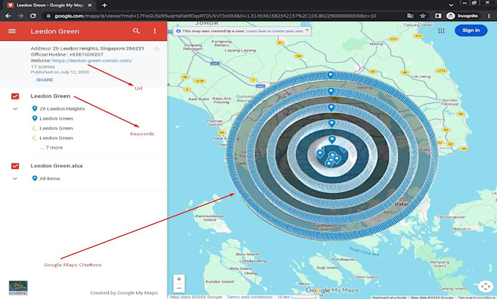The height and width of the screenshot is (299, 497).
Task: Select the first Leedon Green pin item
Action: click(x=53, y=118)
